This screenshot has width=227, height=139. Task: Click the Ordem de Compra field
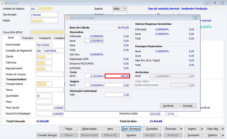[50, 74]
